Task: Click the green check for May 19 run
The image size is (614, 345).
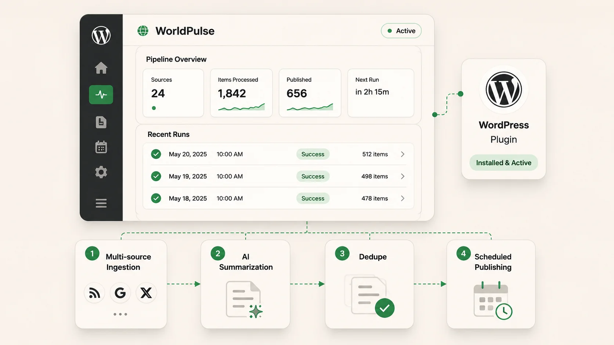Action: coord(156,176)
